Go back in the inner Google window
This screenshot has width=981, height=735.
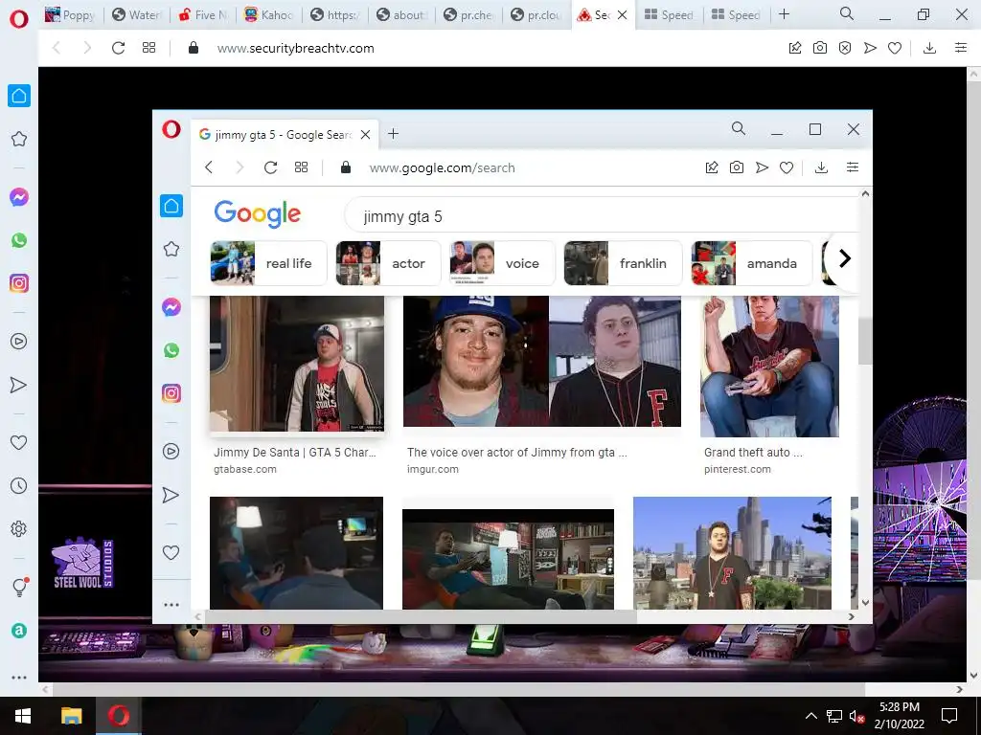coord(210,167)
